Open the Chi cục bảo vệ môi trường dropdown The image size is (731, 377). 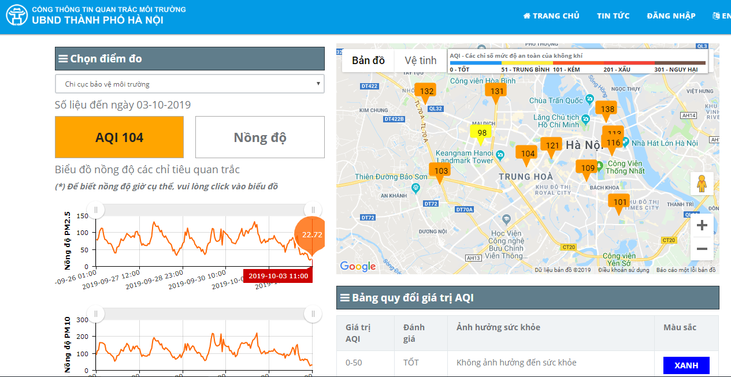tap(190, 84)
